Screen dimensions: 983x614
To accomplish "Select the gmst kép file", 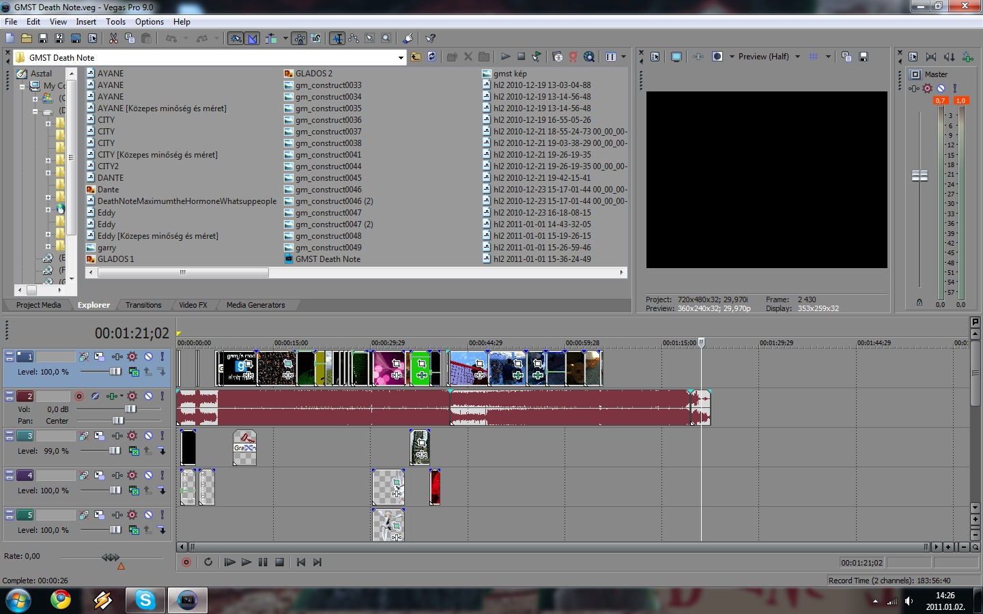I will coord(510,74).
